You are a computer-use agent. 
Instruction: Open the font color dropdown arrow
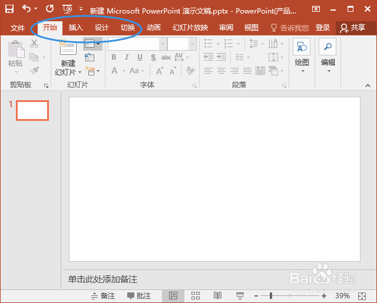(124, 71)
